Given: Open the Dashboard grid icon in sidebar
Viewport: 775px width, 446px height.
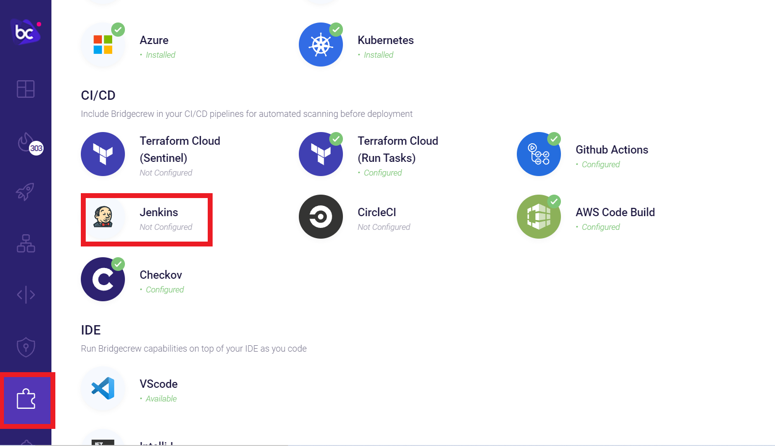Looking at the screenshot, I should [x=25, y=89].
